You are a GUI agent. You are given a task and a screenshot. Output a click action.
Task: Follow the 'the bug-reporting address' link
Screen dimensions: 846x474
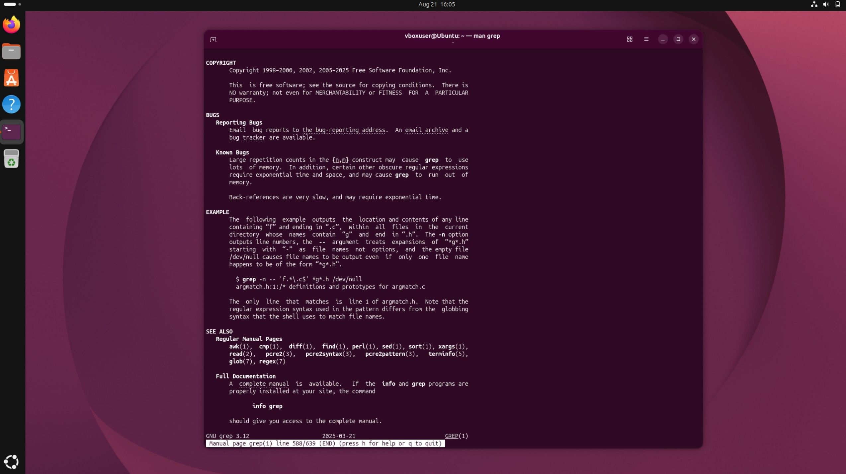pyautogui.click(x=344, y=130)
